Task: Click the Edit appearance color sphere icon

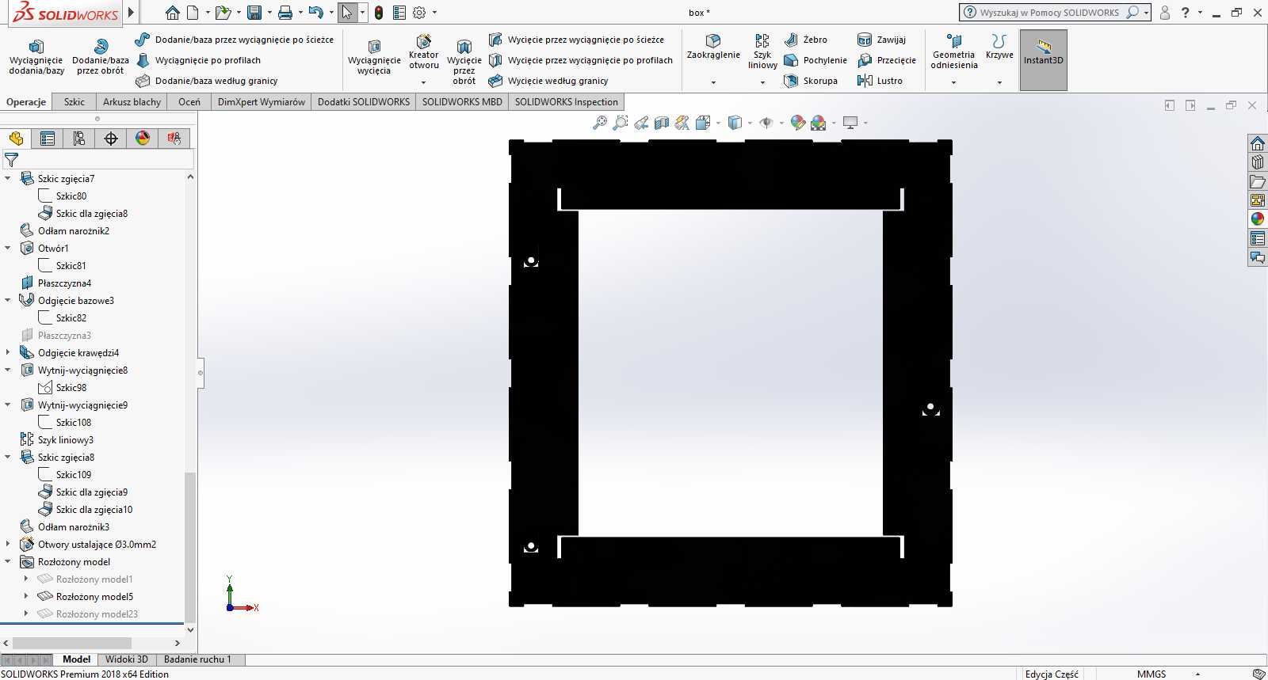Action: click(x=798, y=123)
